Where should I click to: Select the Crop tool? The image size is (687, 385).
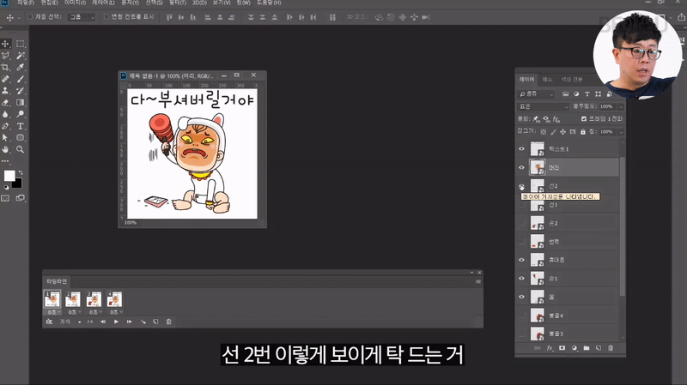point(5,68)
